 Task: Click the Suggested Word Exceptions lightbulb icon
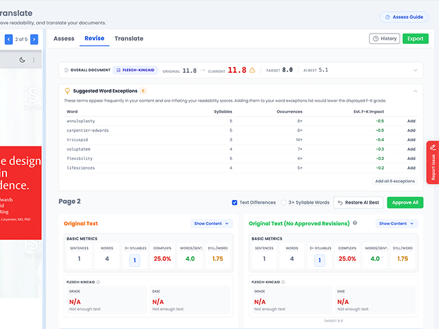[x=67, y=91]
